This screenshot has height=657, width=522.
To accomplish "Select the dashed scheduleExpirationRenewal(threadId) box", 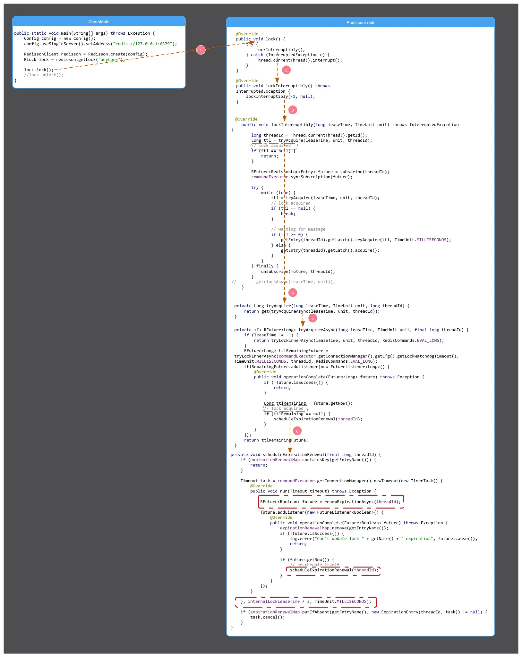I will (x=333, y=570).
